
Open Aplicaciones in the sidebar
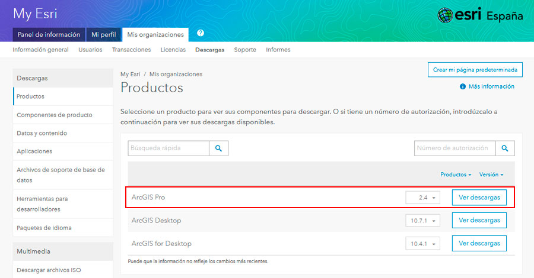point(63,151)
